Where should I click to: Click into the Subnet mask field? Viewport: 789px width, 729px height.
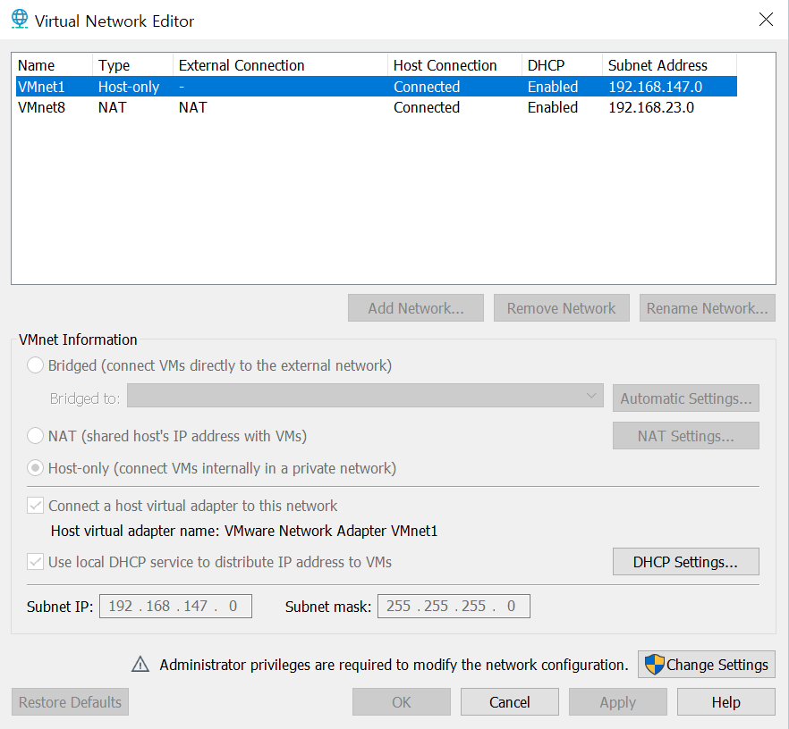pyautogui.click(x=454, y=606)
